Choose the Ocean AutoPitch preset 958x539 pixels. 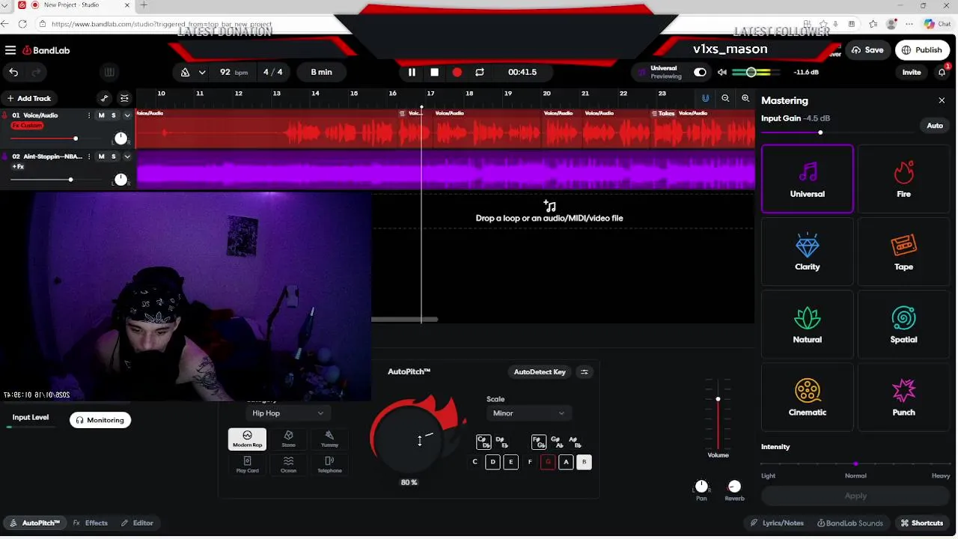288,464
